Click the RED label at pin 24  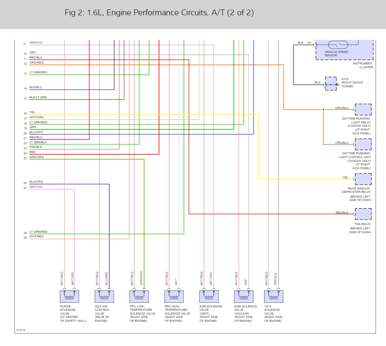tap(33, 152)
